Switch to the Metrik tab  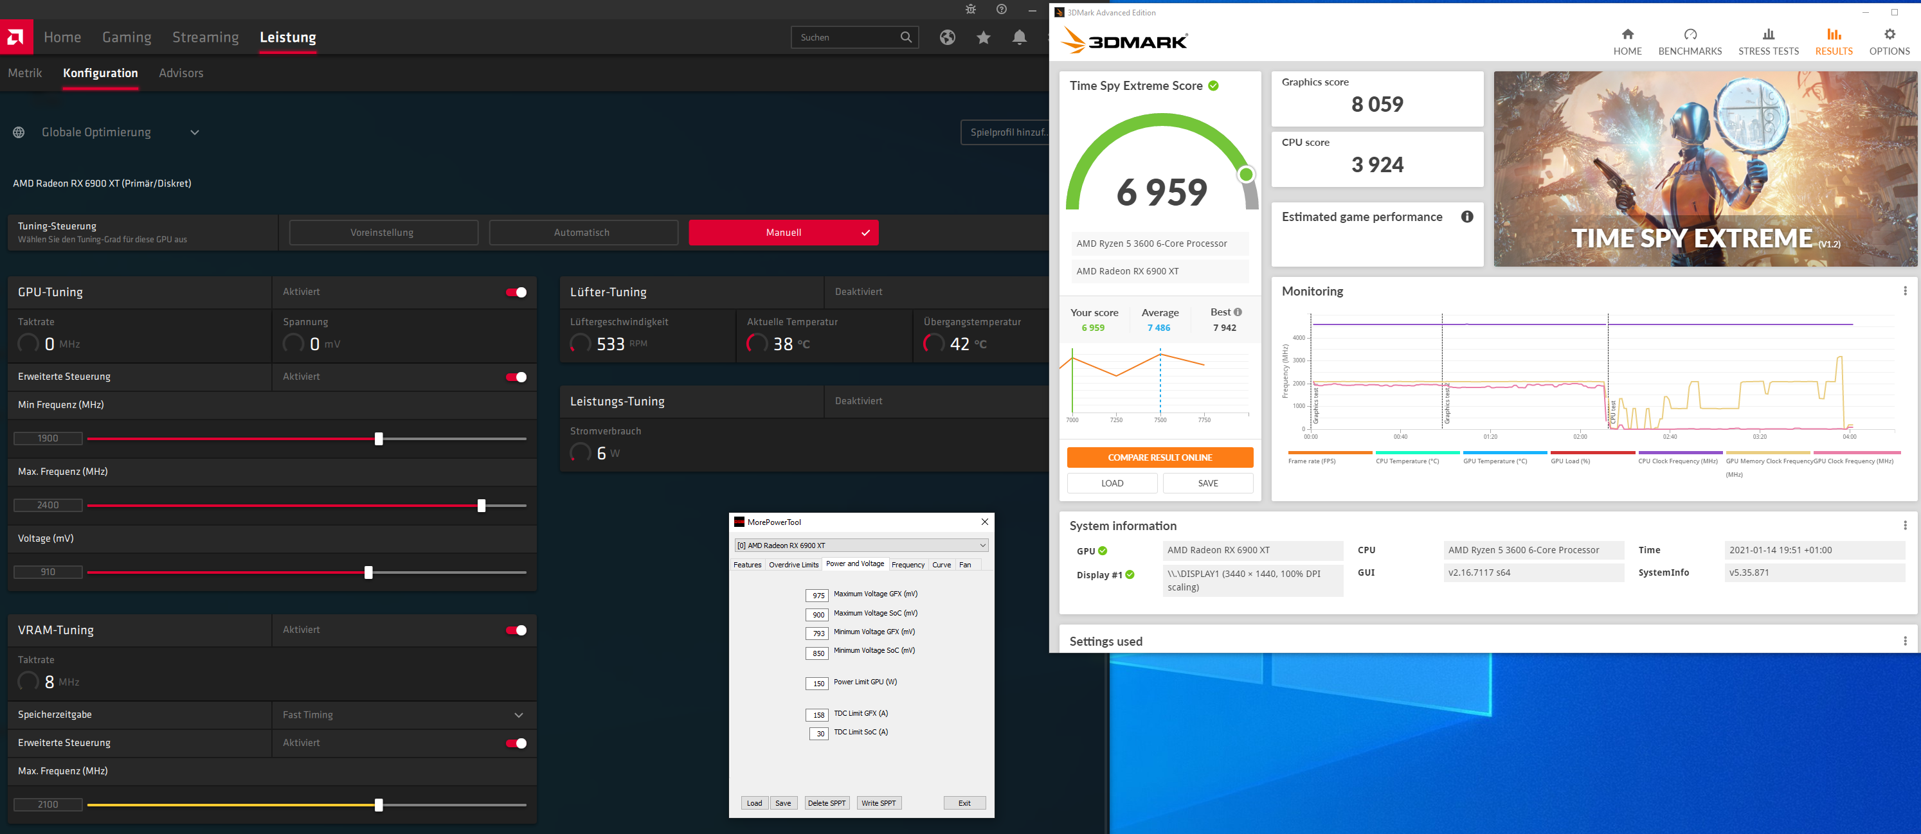pos(24,73)
